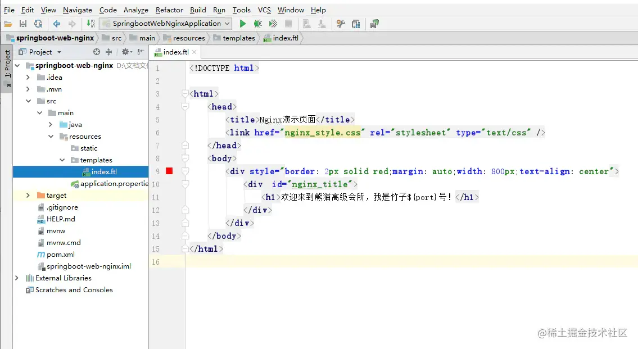Navigate forward with the right arrow
Screen dimensions: 638x349
click(x=72, y=24)
